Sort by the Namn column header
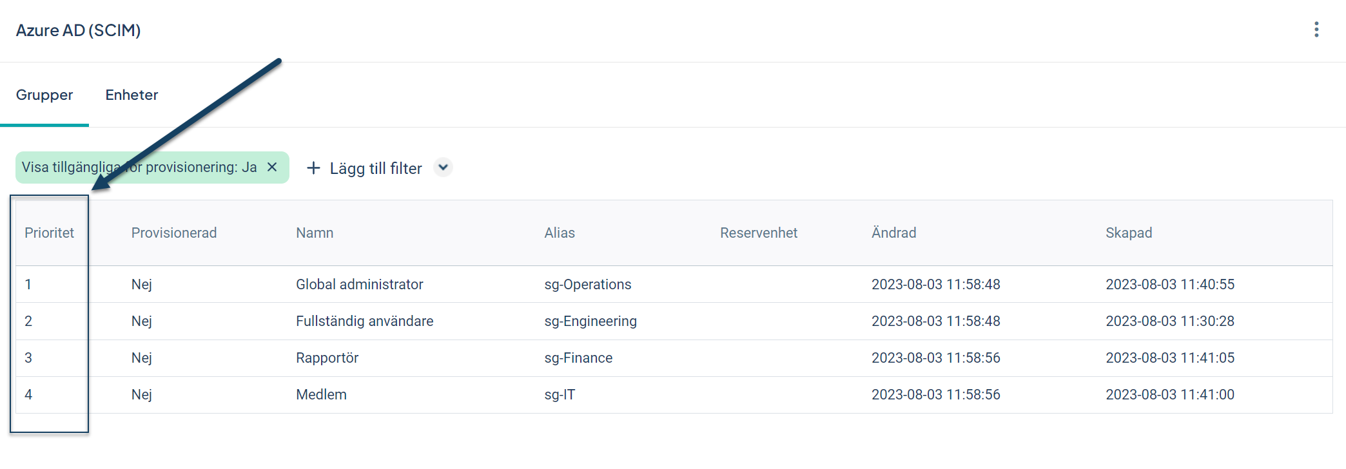The height and width of the screenshot is (469, 1346). click(x=315, y=233)
